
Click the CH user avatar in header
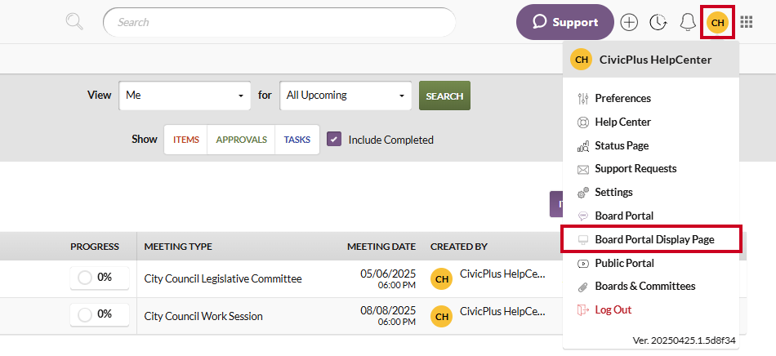(x=718, y=22)
